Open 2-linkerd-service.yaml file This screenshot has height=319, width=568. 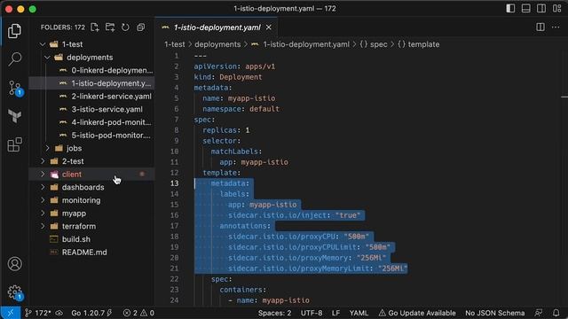coord(92,97)
